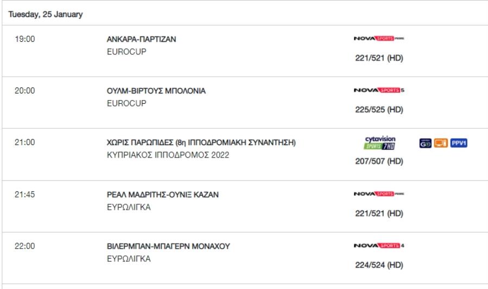This screenshot has width=488, height=289.
Task: Click the 21:45 time slot
Action: (x=25, y=194)
